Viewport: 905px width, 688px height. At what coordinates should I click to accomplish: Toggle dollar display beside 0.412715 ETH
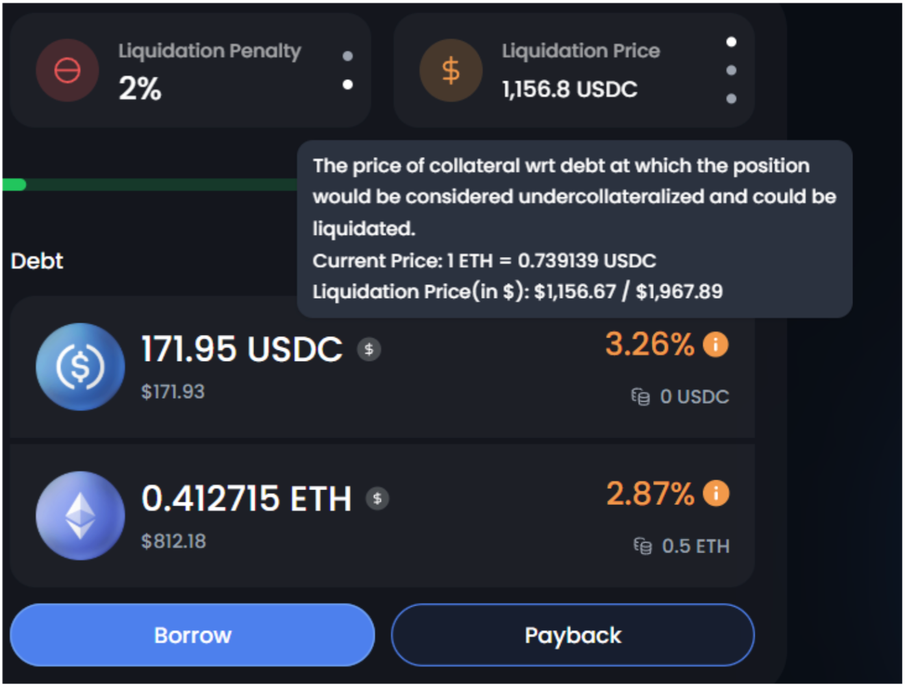pos(377,498)
